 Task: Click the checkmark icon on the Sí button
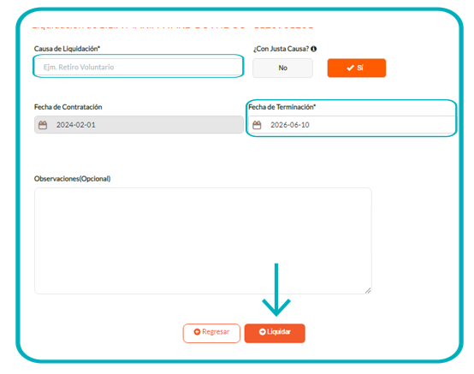click(350, 68)
